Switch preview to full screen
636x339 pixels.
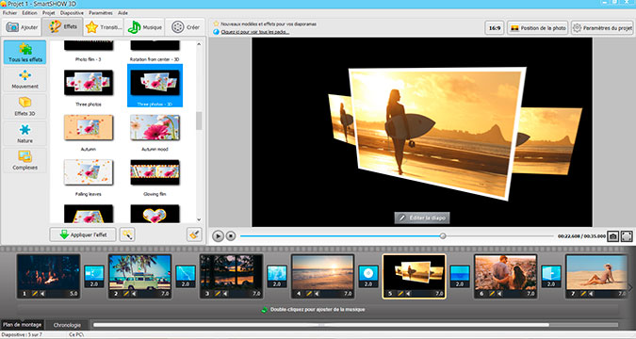pyautogui.click(x=627, y=236)
